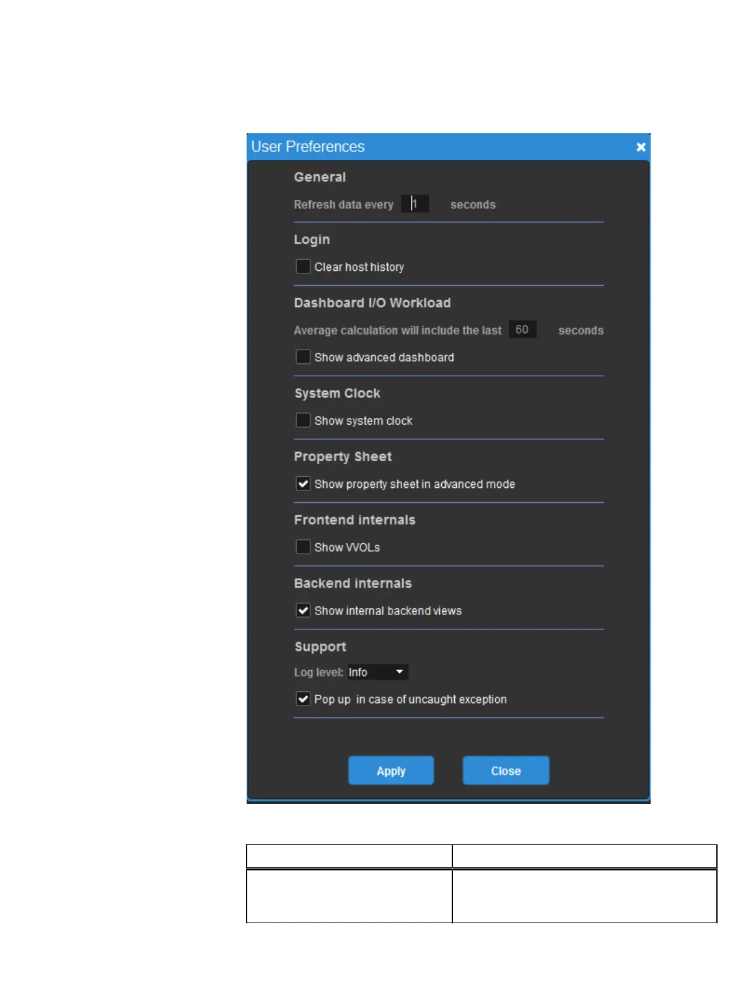Screen dimensions: 738x982
Task: Click the Property Sheet heading
Action: (x=343, y=457)
